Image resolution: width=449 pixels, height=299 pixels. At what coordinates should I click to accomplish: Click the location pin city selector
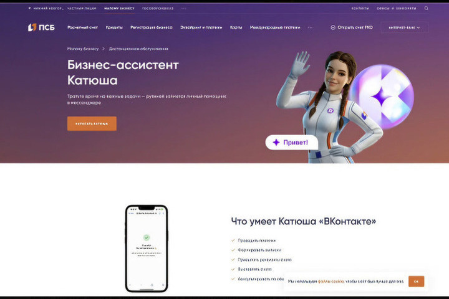(46, 8)
